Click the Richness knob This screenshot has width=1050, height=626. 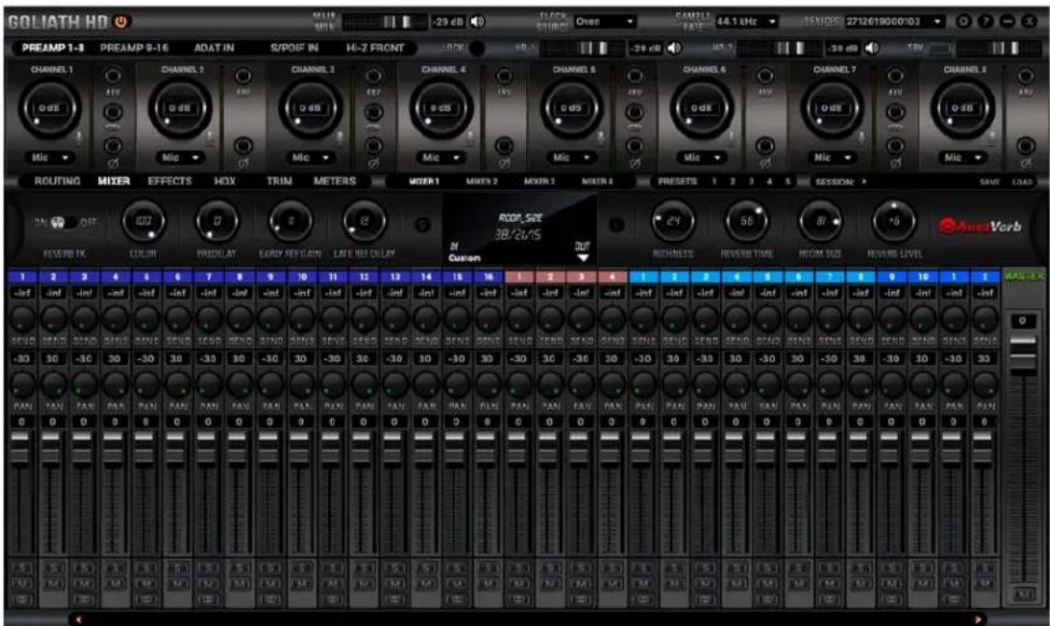pyautogui.click(x=673, y=221)
